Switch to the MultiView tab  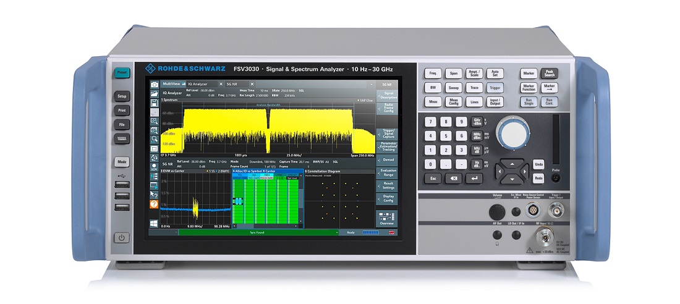(x=174, y=83)
